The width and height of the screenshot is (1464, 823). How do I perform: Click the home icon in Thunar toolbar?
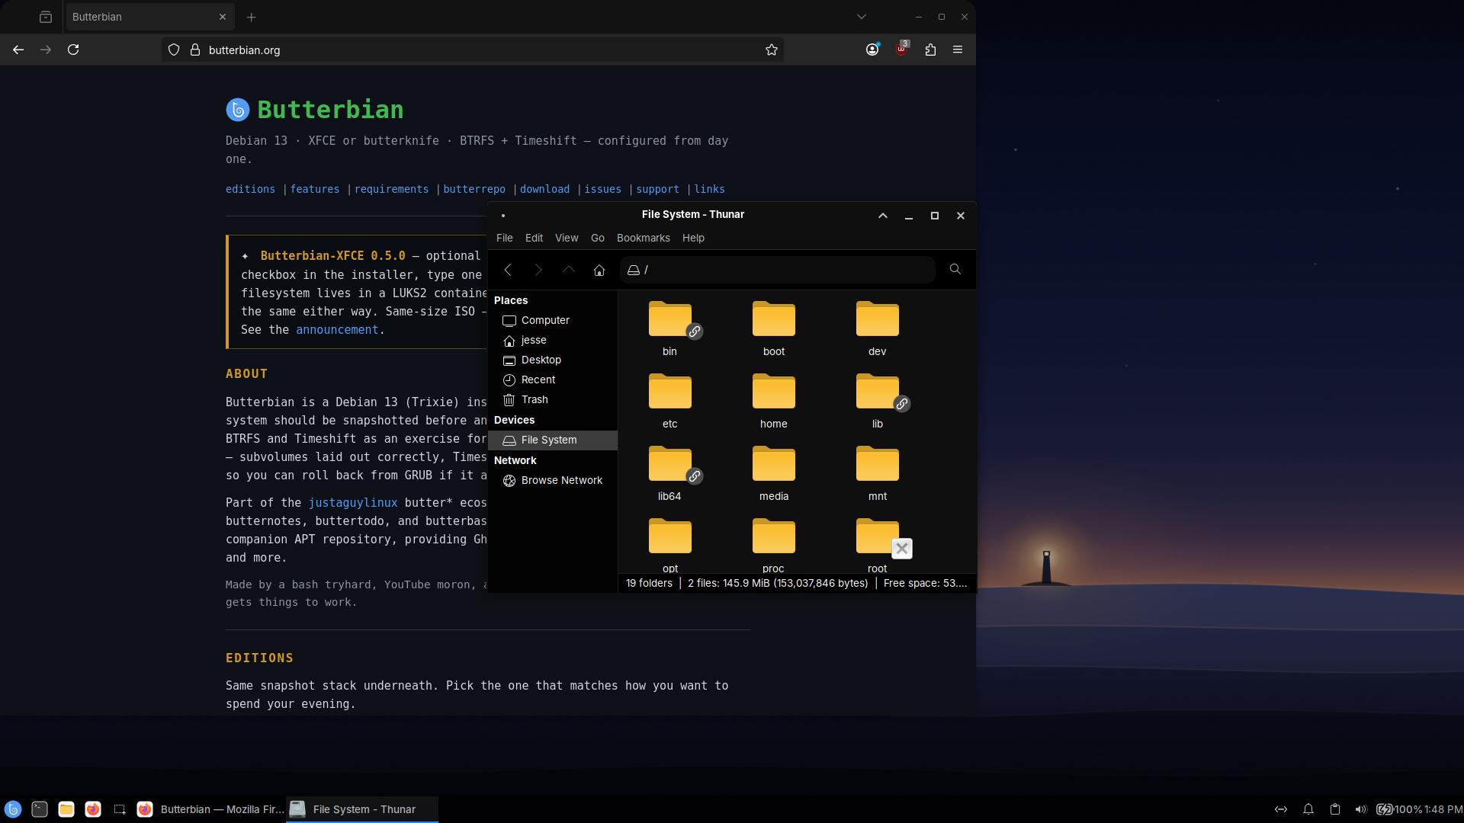tap(599, 270)
